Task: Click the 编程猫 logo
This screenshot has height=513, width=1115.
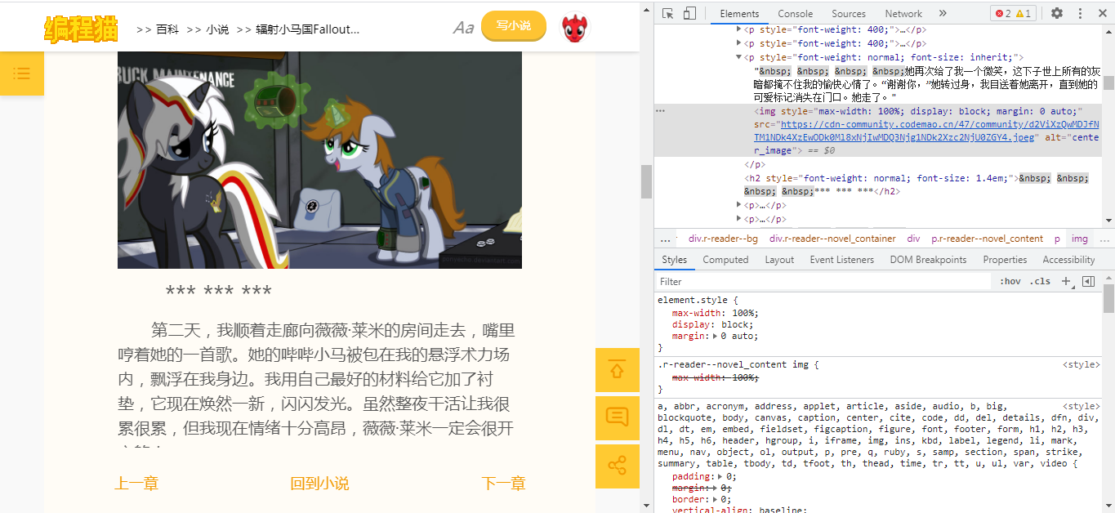Action: coord(81,29)
